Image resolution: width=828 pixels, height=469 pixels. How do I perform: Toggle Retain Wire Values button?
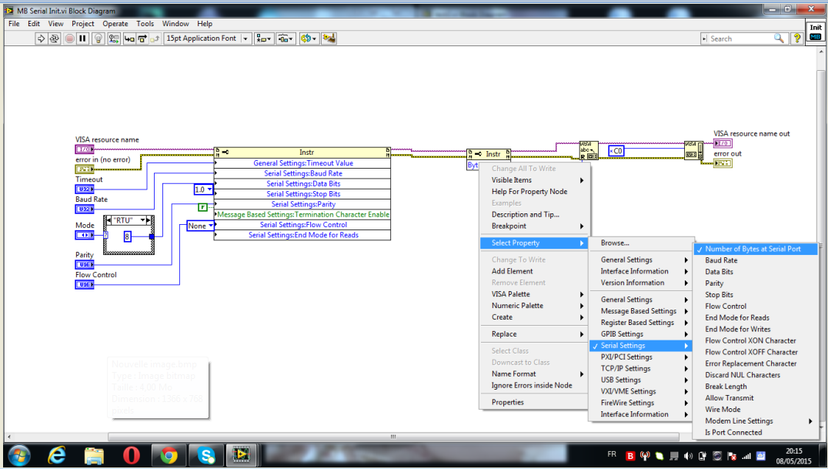(x=114, y=38)
